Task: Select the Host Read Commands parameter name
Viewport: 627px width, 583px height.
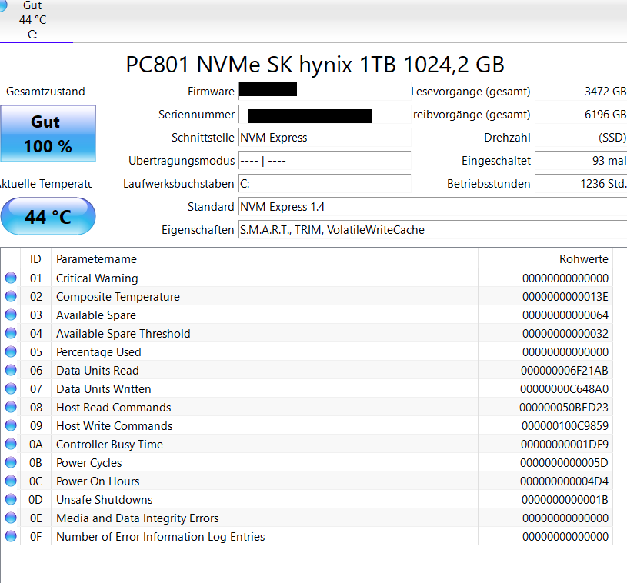Action: (x=114, y=408)
